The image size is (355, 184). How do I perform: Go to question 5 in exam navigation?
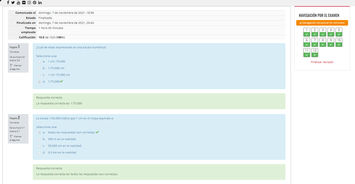click(x=339, y=32)
